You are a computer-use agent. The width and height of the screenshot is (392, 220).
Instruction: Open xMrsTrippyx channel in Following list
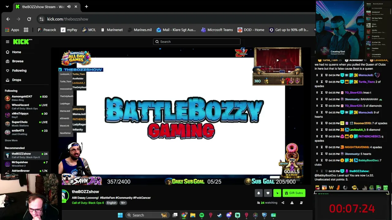point(26,115)
